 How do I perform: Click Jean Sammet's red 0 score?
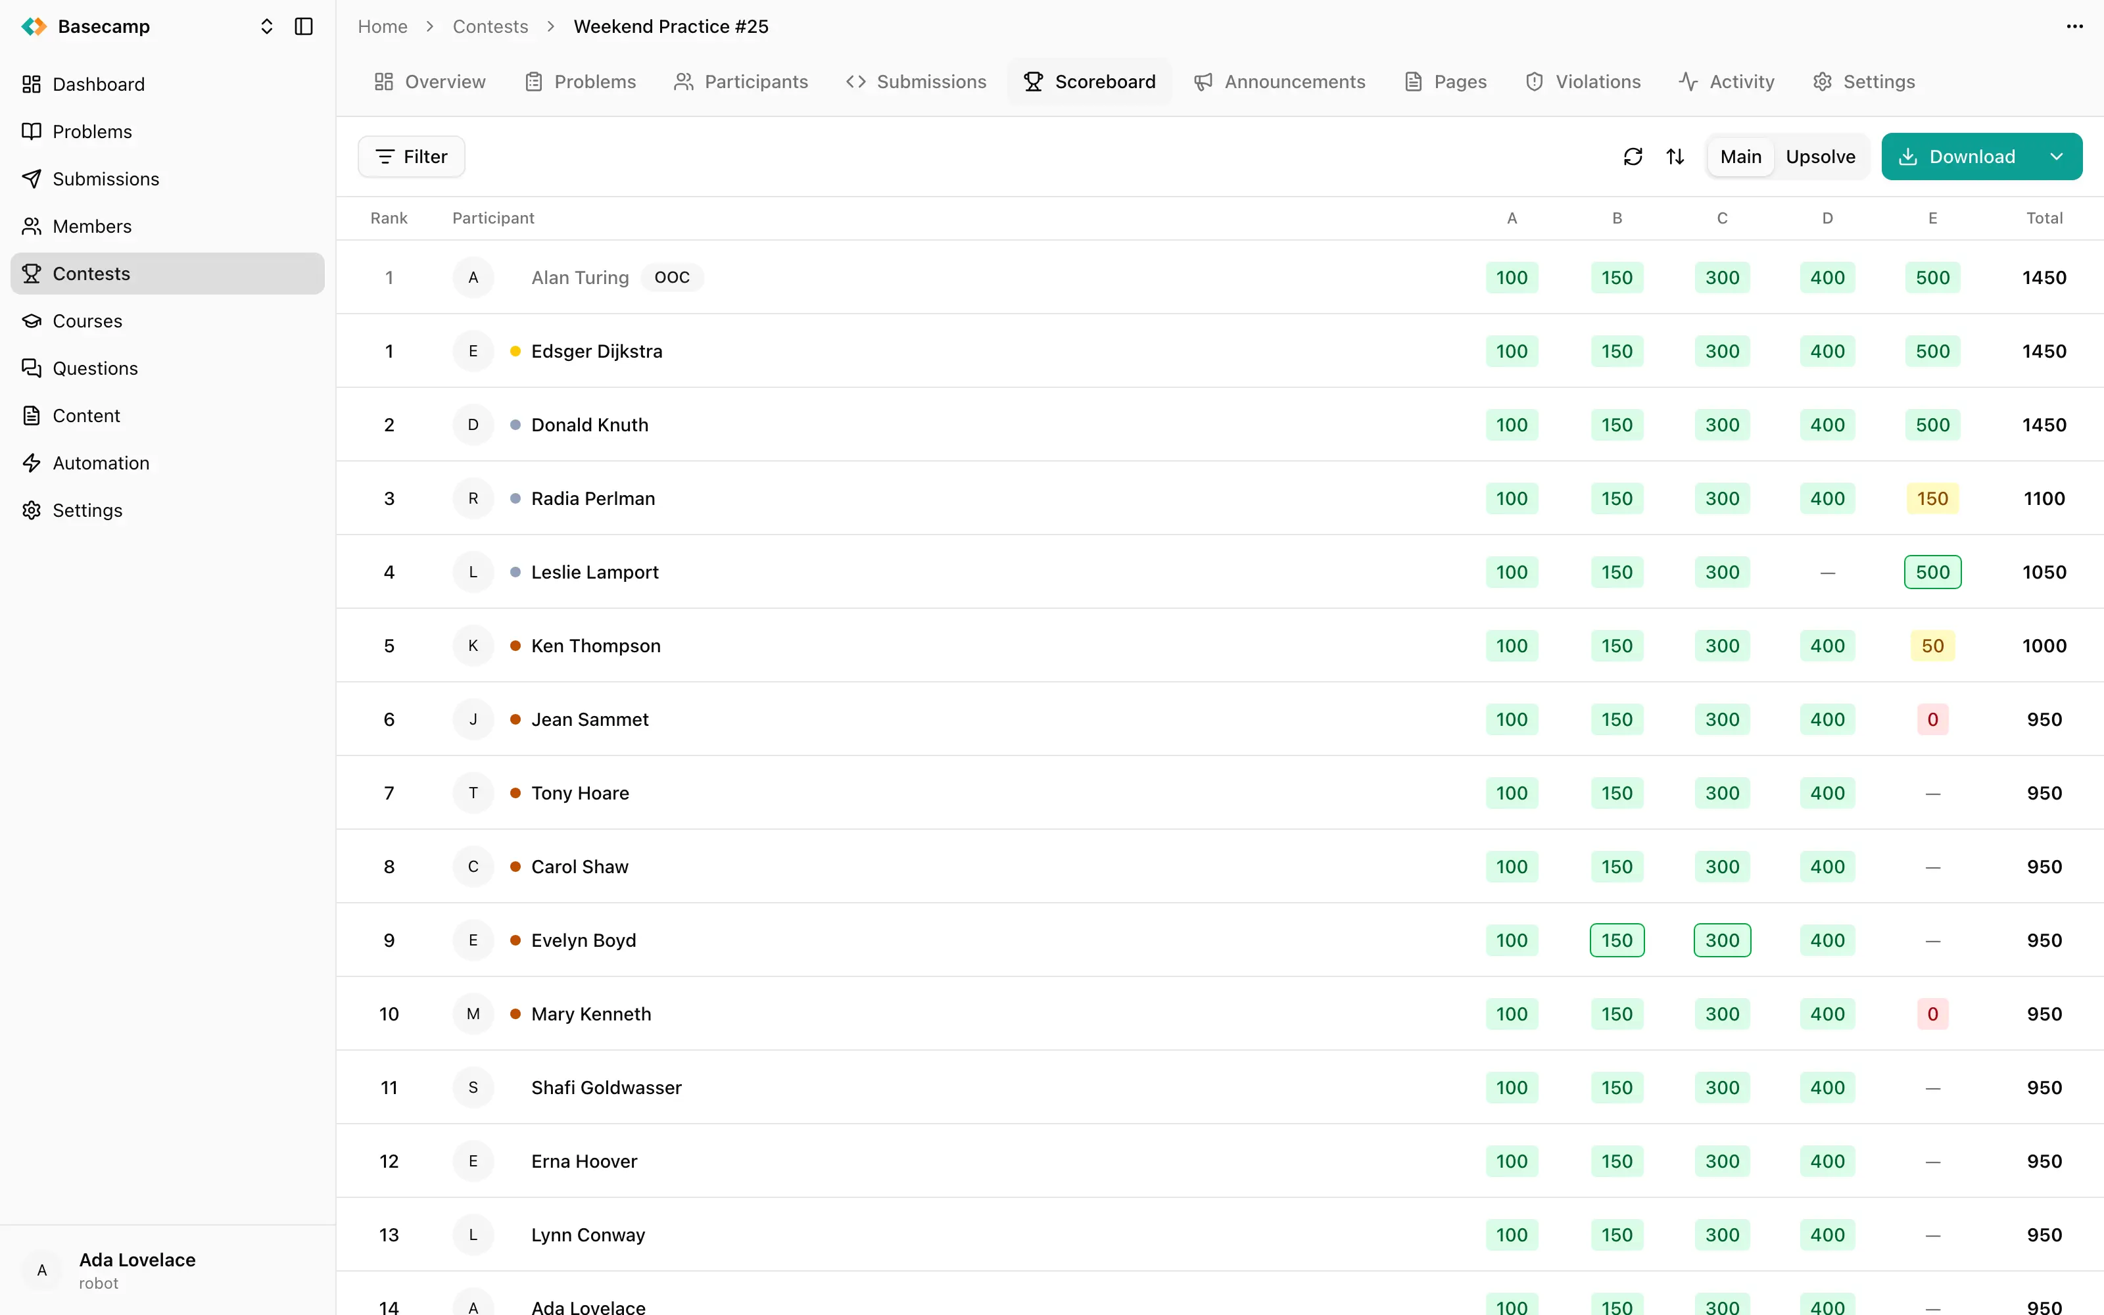[x=1933, y=719]
